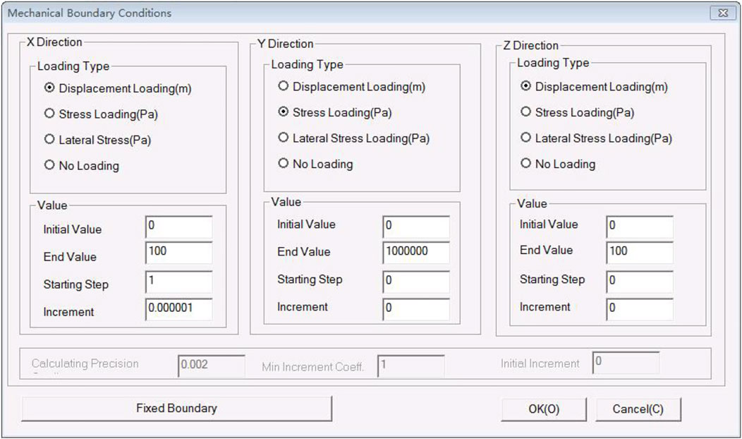The width and height of the screenshot is (742, 439).
Task: Edit Y Direction End Value field
Action: pyautogui.click(x=416, y=253)
